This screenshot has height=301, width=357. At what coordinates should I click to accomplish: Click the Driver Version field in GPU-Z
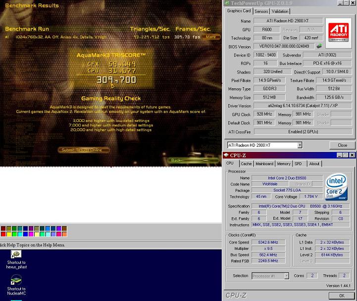303,106
